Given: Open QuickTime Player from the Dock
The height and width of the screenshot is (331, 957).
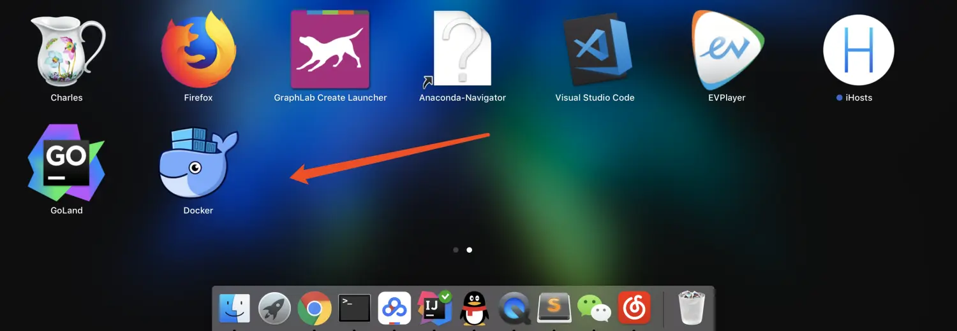Looking at the screenshot, I should [514, 309].
